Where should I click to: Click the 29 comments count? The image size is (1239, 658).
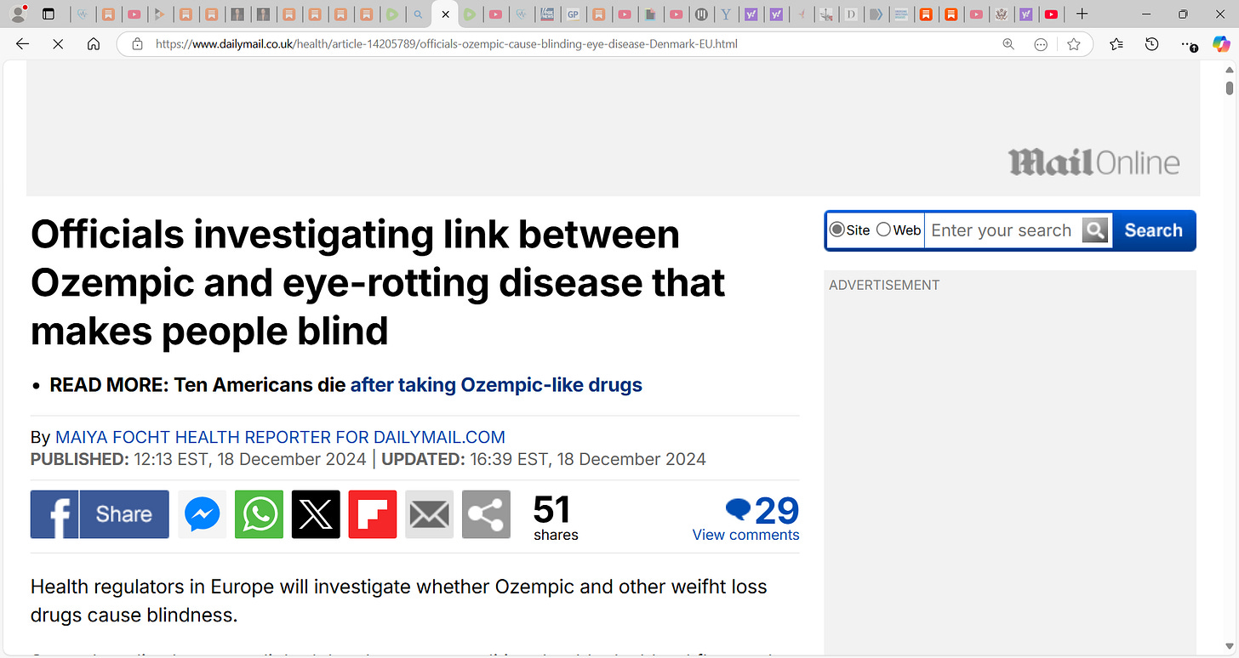pyautogui.click(x=776, y=510)
